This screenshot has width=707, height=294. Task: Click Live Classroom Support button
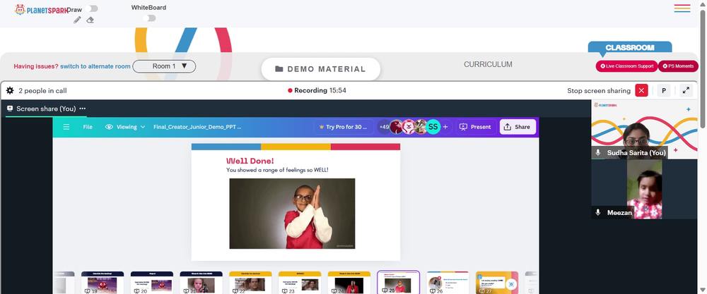pos(626,66)
